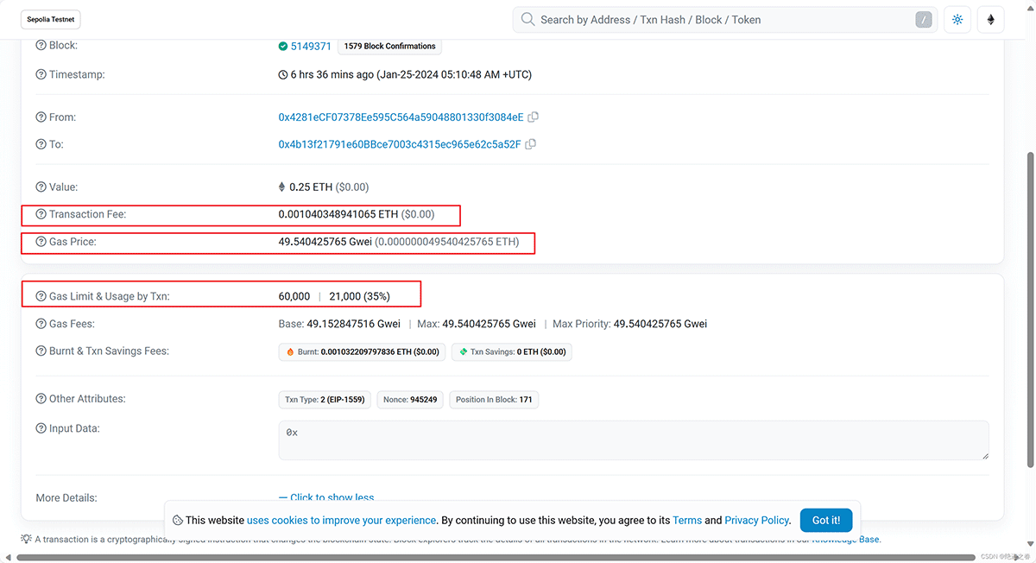This screenshot has width=1036, height=563.
Task: Collapse details with Click to show less
Action: coord(332,497)
